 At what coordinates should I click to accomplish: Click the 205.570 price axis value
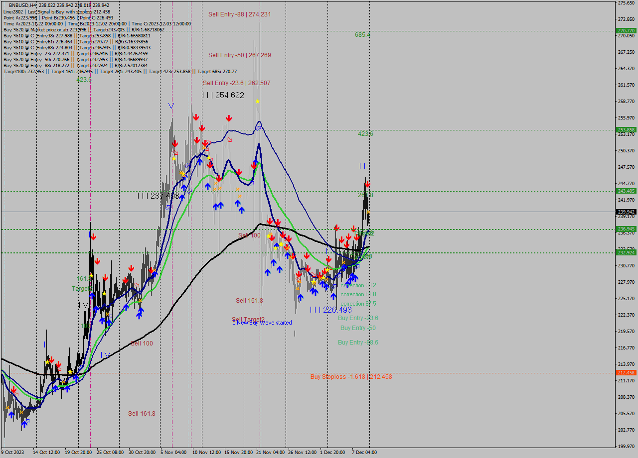(x=626, y=413)
